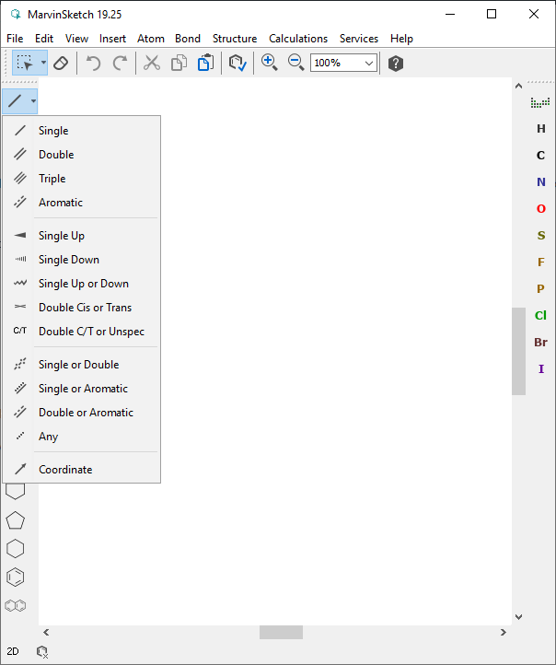Screen dimensions: 556x665
Task: Click the Zoom In magnifier
Action: point(270,63)
